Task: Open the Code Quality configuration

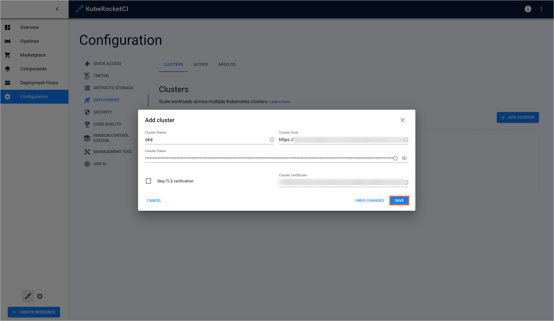Action: (107, 124)
